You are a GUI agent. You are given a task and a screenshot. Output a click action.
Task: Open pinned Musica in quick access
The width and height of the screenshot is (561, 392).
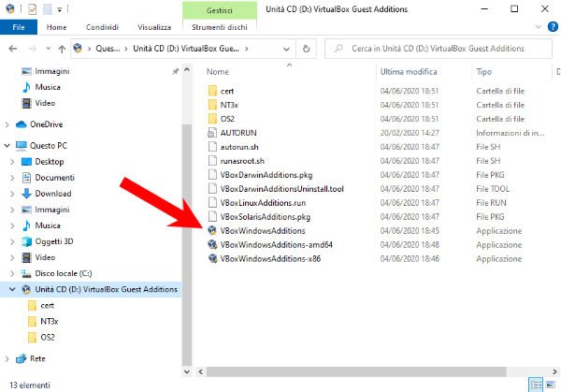pyautogui.click(x=48, y=87)
